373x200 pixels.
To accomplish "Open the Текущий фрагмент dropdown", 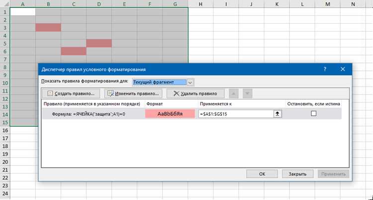I will click(190, 82).
